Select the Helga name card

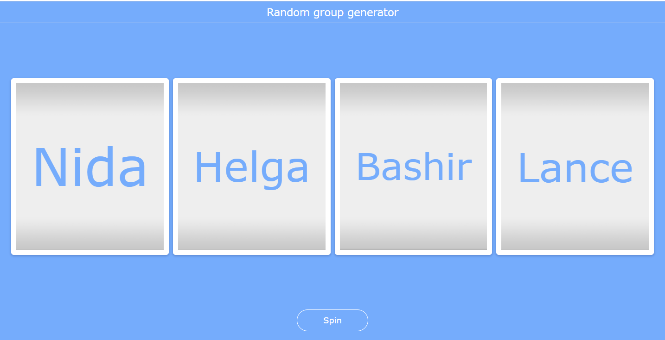(251, 167)
